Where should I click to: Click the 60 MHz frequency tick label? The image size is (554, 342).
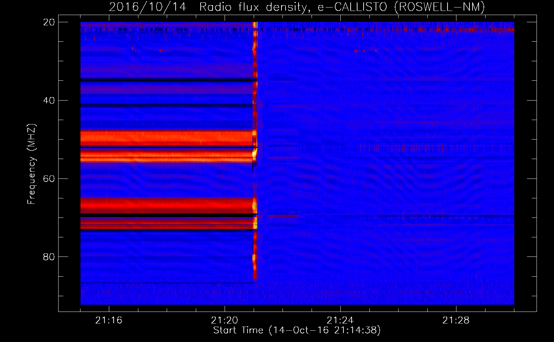[49, 179]
